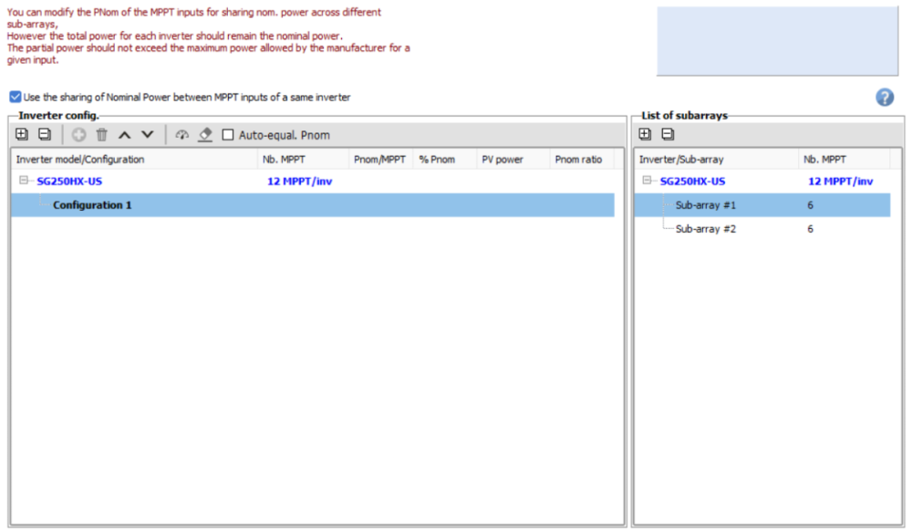Click the Pnom/MPPT column header
912x530 pixels.
(379, 160)
